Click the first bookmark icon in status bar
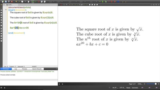Screen dimensions: 160x90 [x=142, y=87]
